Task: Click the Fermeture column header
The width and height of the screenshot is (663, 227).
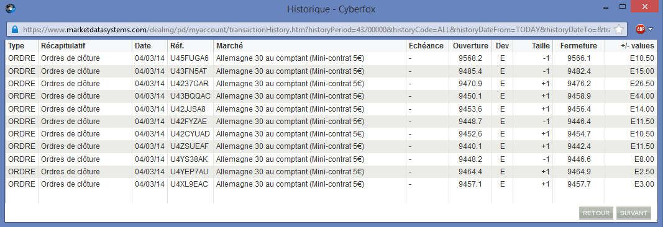Action: pyautogui.click(x=578, y=45)
